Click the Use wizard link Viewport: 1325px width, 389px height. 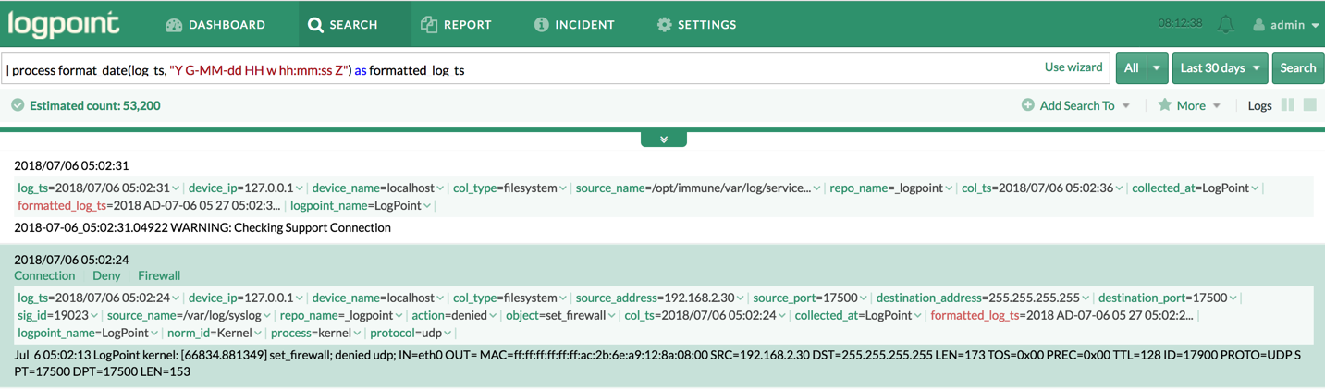pyautogui.click(x=1073, y=67)
